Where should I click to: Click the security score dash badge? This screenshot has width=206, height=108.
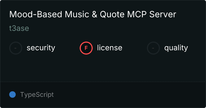point(16,48)
